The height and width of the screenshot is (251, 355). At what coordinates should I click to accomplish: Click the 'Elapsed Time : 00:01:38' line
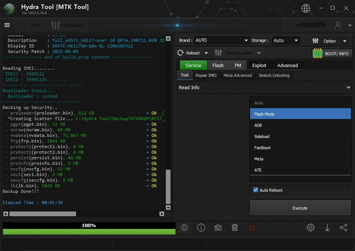pos(33,202)
